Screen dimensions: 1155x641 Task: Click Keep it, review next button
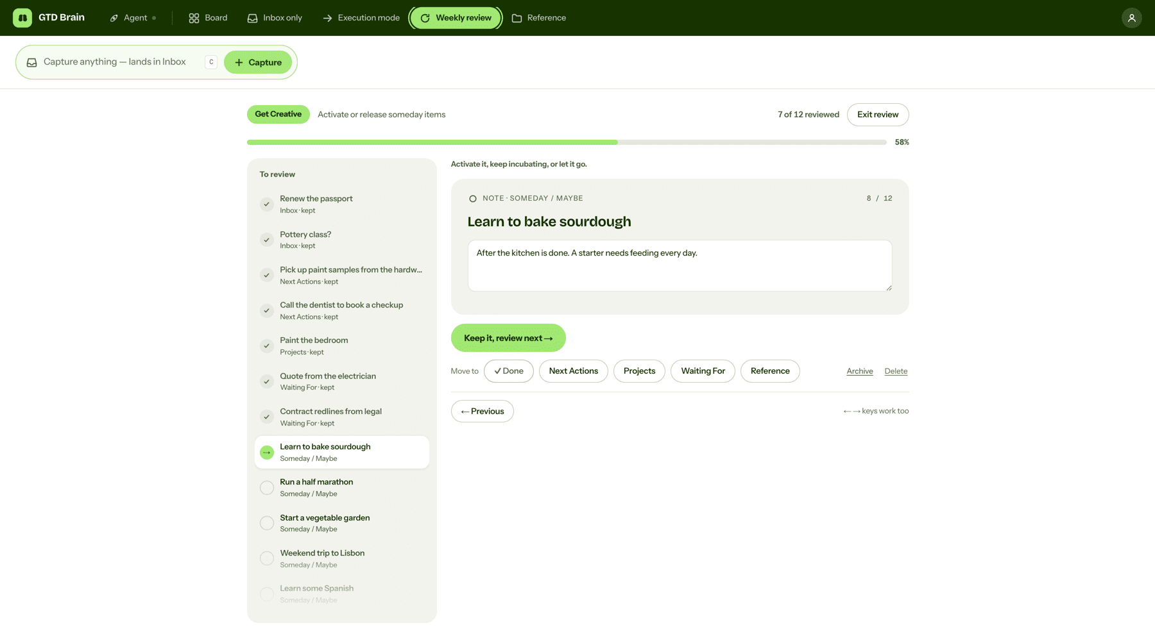[508, 338]
